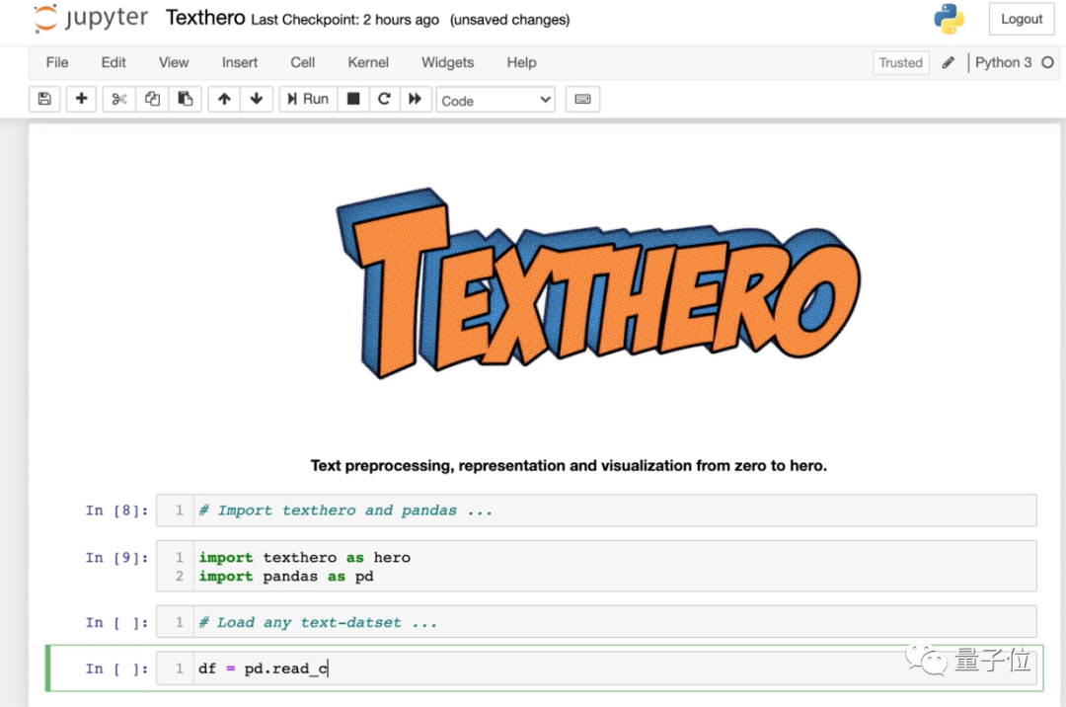This screenshot has height=707, width=1066.
Task: Click the Import texthero and pandas comment cell
Action: [x=596, y=511]
